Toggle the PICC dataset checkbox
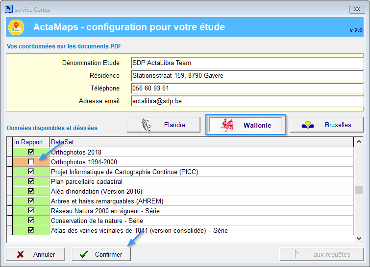Screen dimensions: 370x267 coord(31,172)
